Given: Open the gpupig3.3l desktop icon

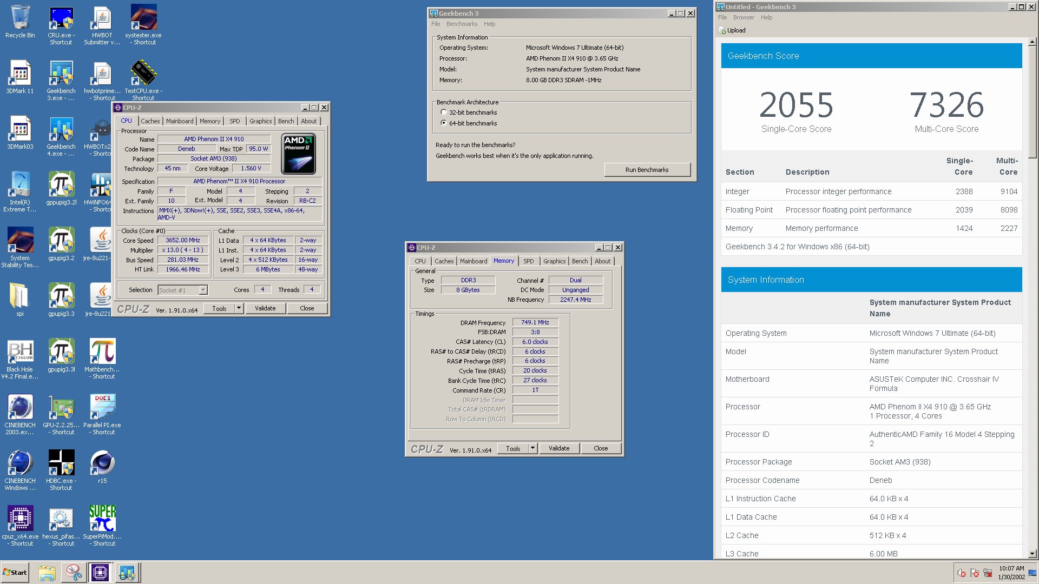Looking at the screenshot, I should pos(61,356).
